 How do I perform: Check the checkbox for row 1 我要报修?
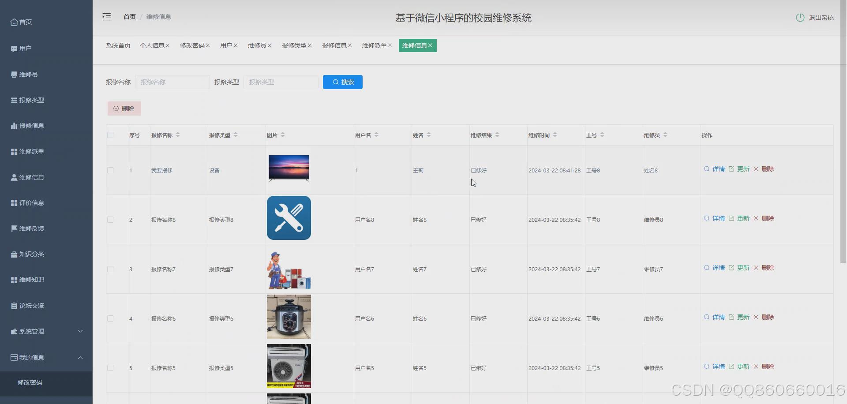110,170
